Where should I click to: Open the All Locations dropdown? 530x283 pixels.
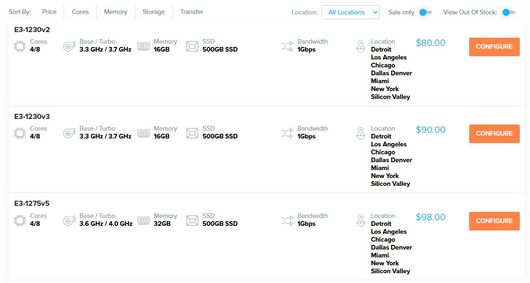(x=350, y=13)
